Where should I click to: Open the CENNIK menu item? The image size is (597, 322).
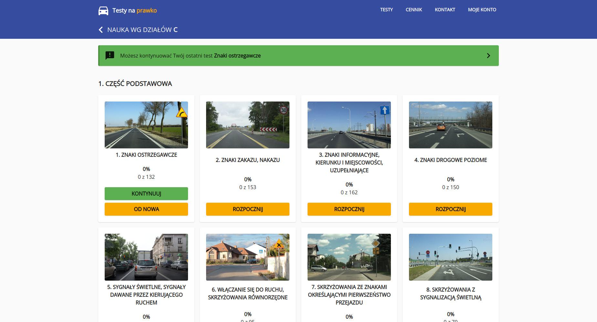point(414,10)
